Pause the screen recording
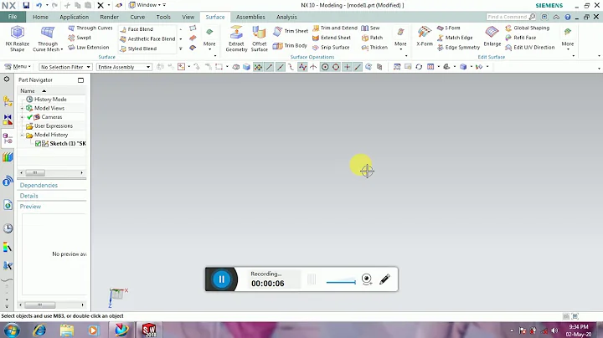The height and width of the screenshot is (338, 603). coord(221,279)
